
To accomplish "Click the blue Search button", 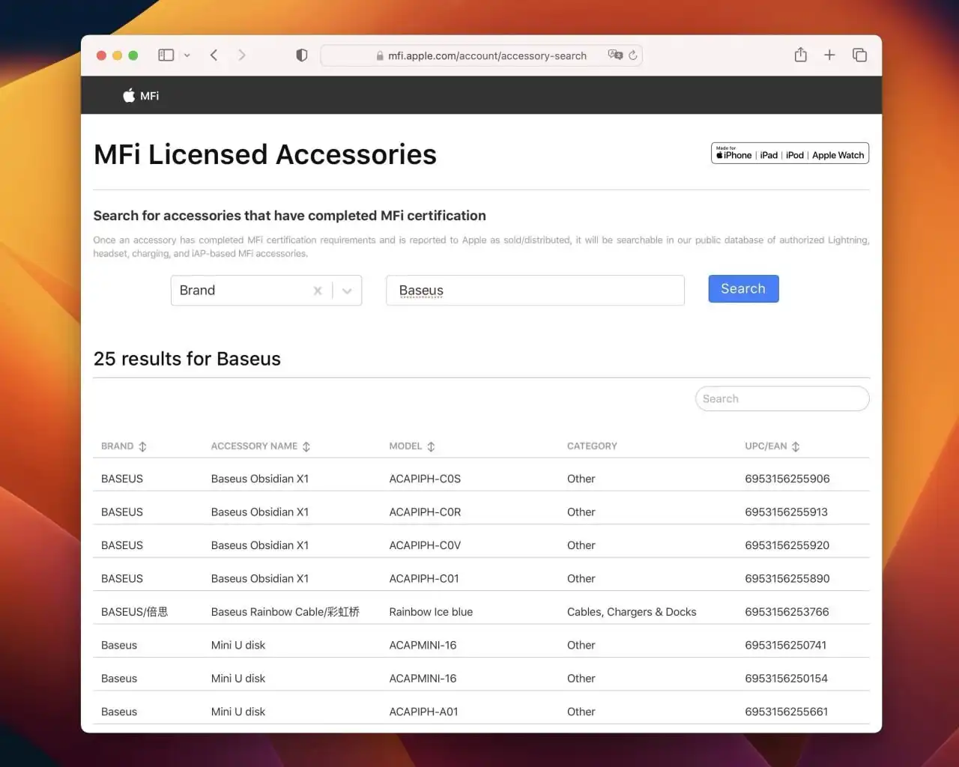I will tap(743, 289).
